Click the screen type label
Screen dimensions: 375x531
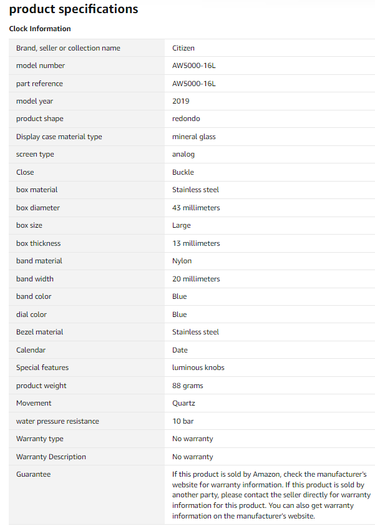click(35, 154)
